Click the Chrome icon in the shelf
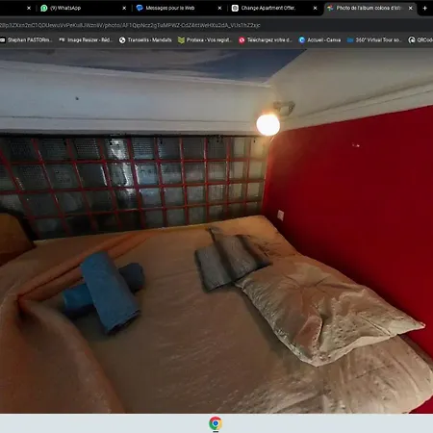The image size is (433, 433). pyautogui.click(x=216, y=423)
